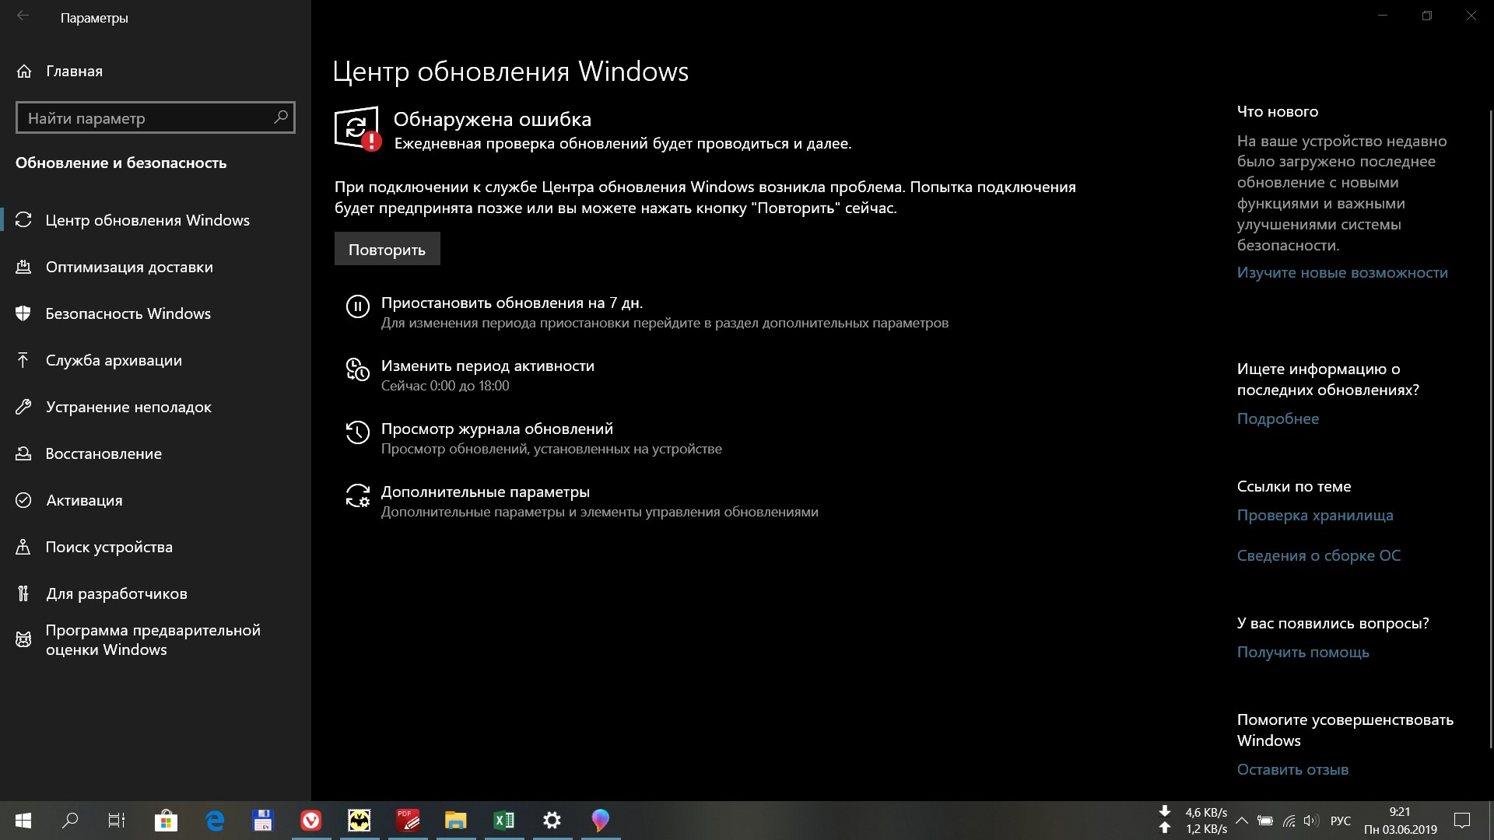
Task: Click the search magnifier icon in the field
Action: tap(280, 117)
